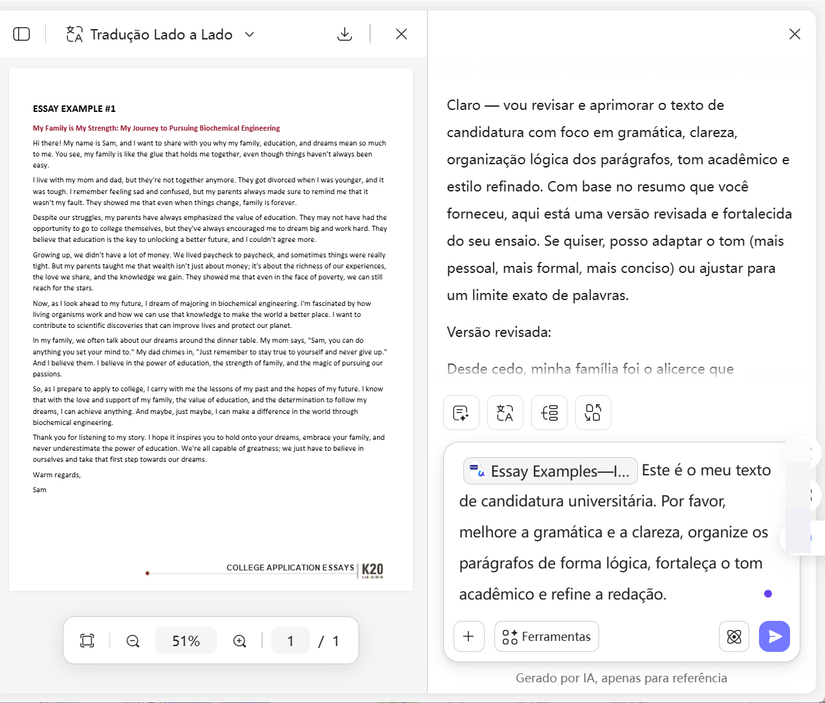The height and width of the screenshot is (703, 825).
Task: Click the fit-to-page icon
Action: [x=87, y=641]
